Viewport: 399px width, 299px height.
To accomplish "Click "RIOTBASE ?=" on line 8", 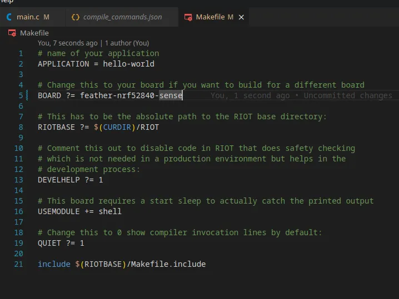I will tap(63, 127).
